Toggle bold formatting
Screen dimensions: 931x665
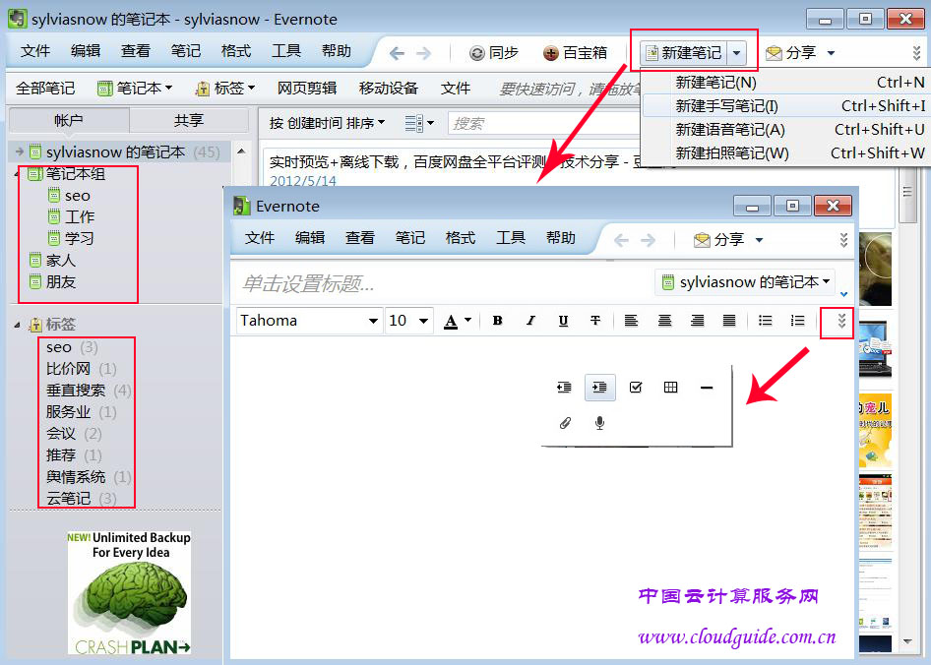498,321
